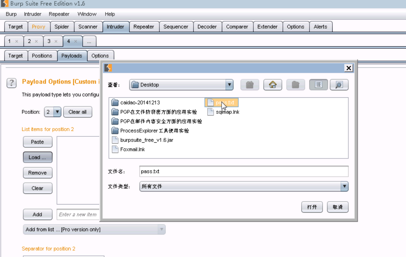Click the 取消 (Cancel) button
This screenshot has height=257, width=406.
click(338, 207)
